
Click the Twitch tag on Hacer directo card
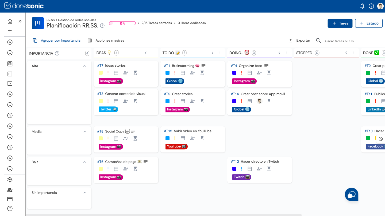point(242,177)
